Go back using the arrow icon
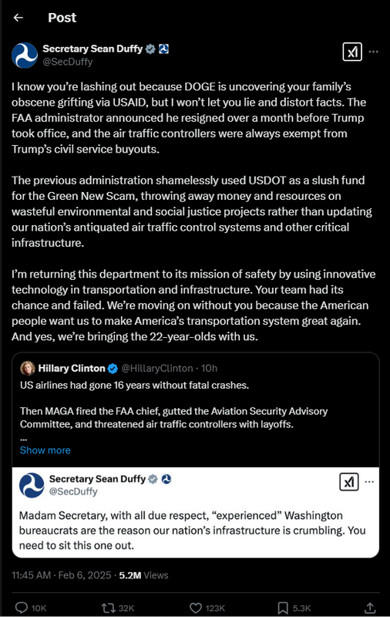Viewport: 390px width, 617px height. tap(18, 18)
